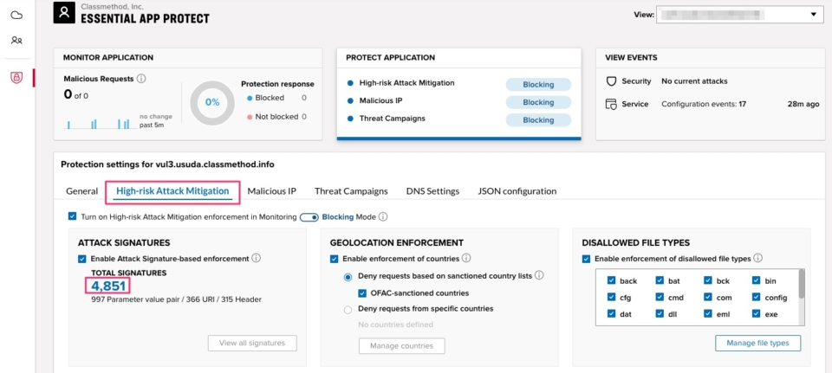Uncheck the dat file type
The height and width of the screenshot is (373, 832).
coord(611,313)
